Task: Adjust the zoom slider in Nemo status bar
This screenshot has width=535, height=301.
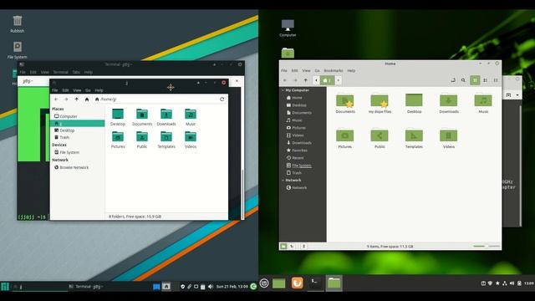Action: point(487,246)
